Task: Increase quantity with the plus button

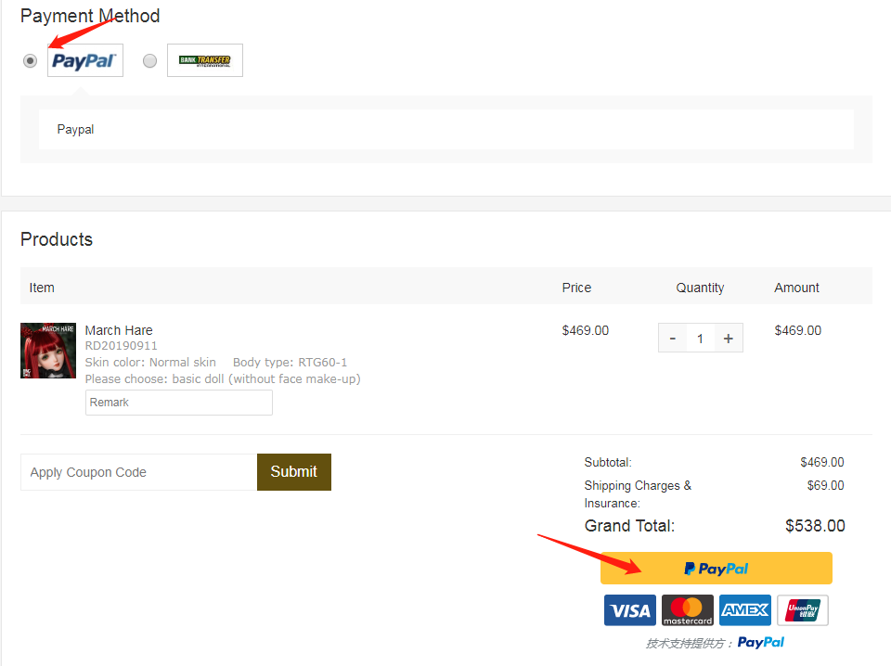Action: [729, 339]
